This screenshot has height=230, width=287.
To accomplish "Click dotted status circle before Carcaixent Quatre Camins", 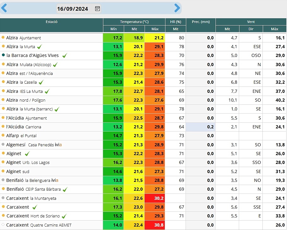I will coord(3,224).
